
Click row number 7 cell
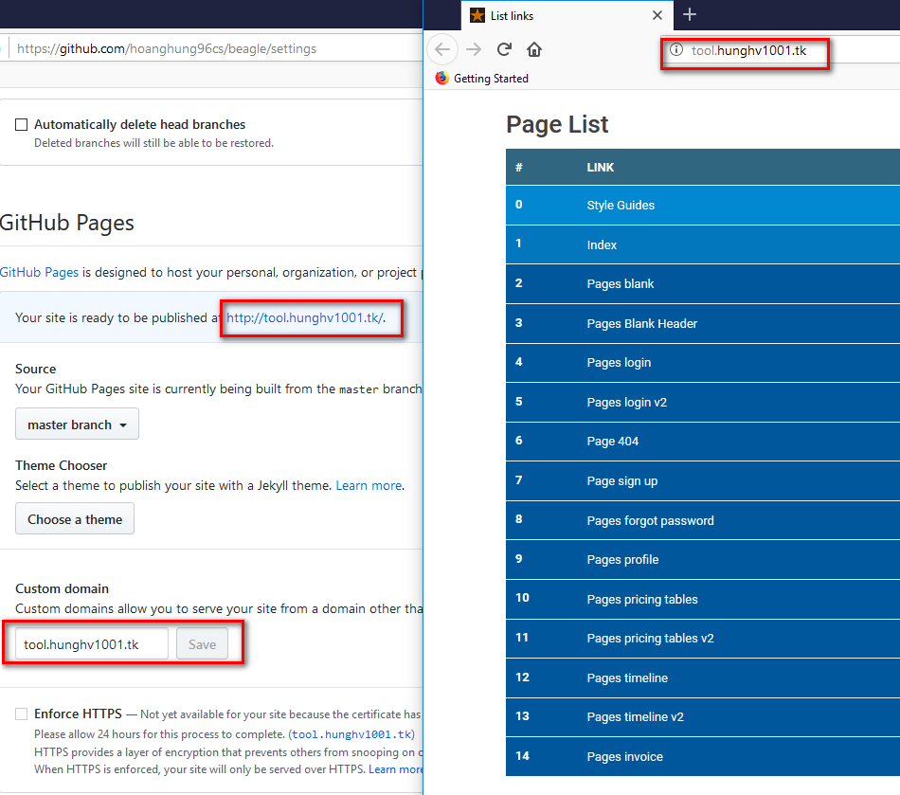519,479
